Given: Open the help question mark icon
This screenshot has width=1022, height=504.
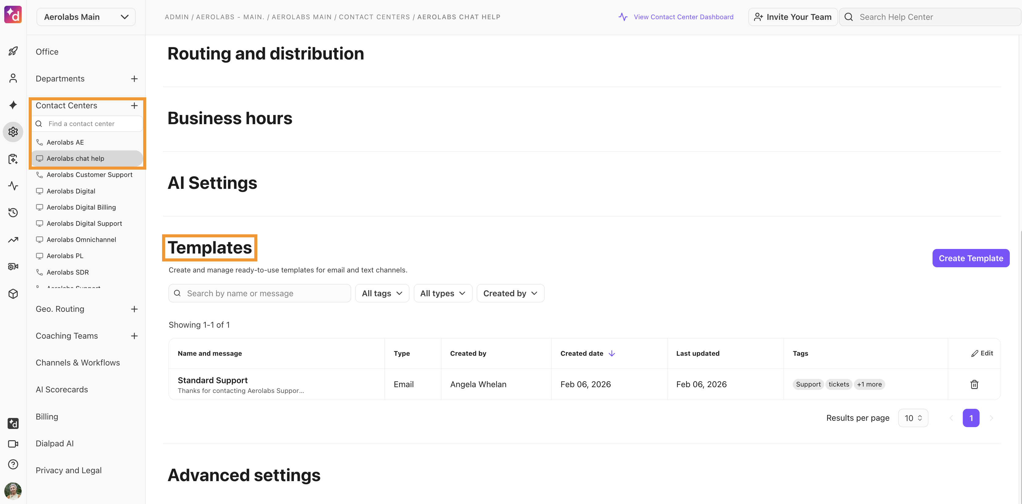Looking at the screenshot, I should 13,464.
